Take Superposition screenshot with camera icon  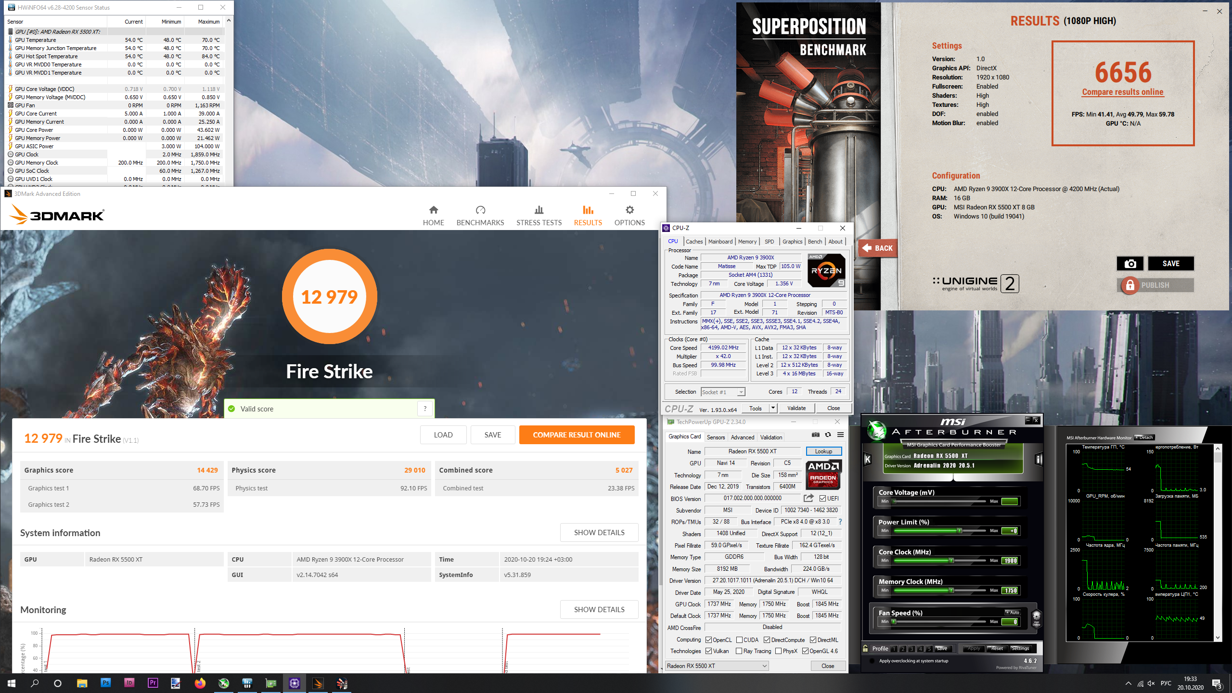coord(1130,264)
